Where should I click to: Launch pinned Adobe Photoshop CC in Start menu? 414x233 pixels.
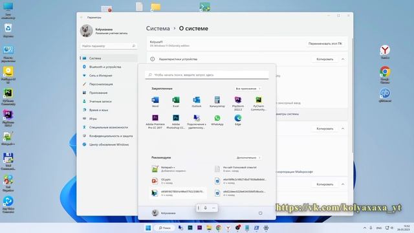[176, 122]
